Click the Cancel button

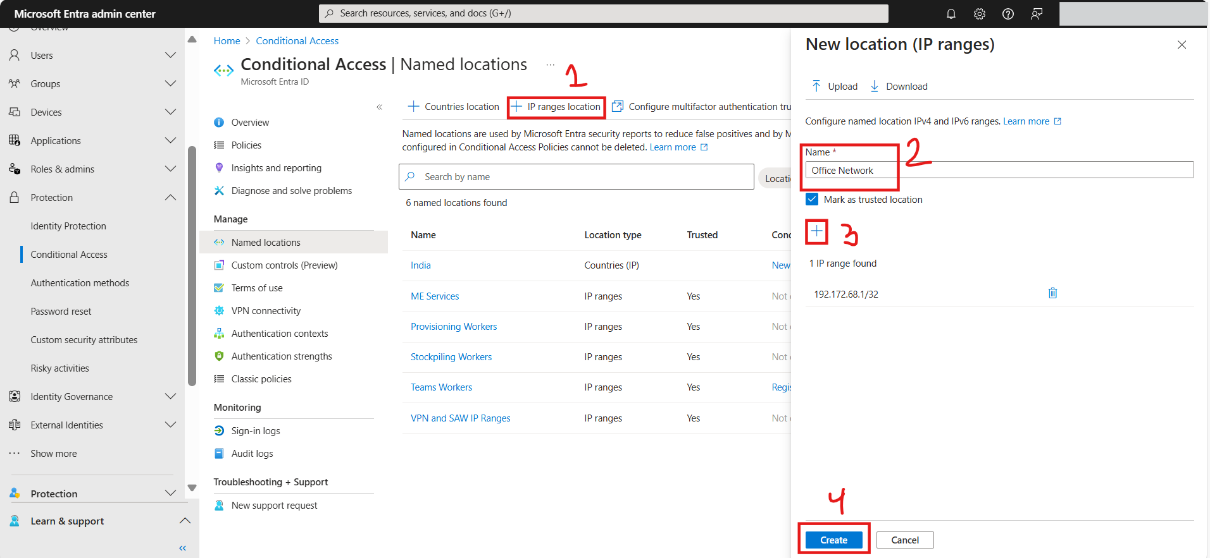(x=905, y=540)
